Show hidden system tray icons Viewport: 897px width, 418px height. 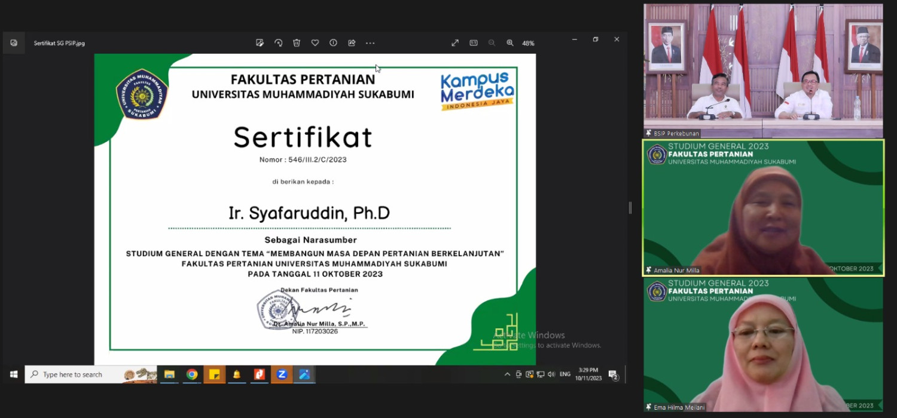click(508, 374)
